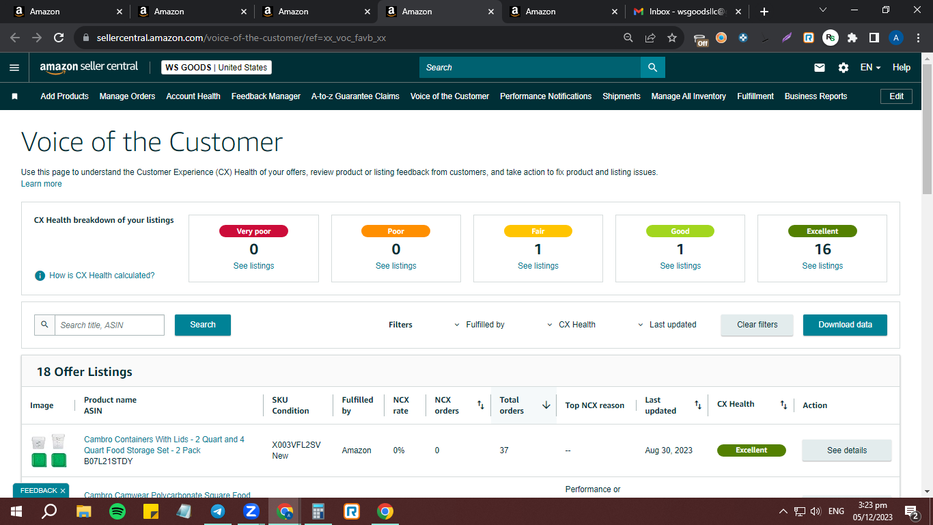This screenshot has width=933, height=525.
Task: Select Performance Notifications in the navigation bar
Action: pos(546,96)
